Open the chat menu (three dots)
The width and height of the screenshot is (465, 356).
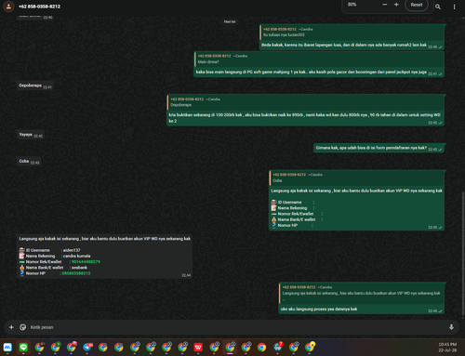tap(454, 7)
